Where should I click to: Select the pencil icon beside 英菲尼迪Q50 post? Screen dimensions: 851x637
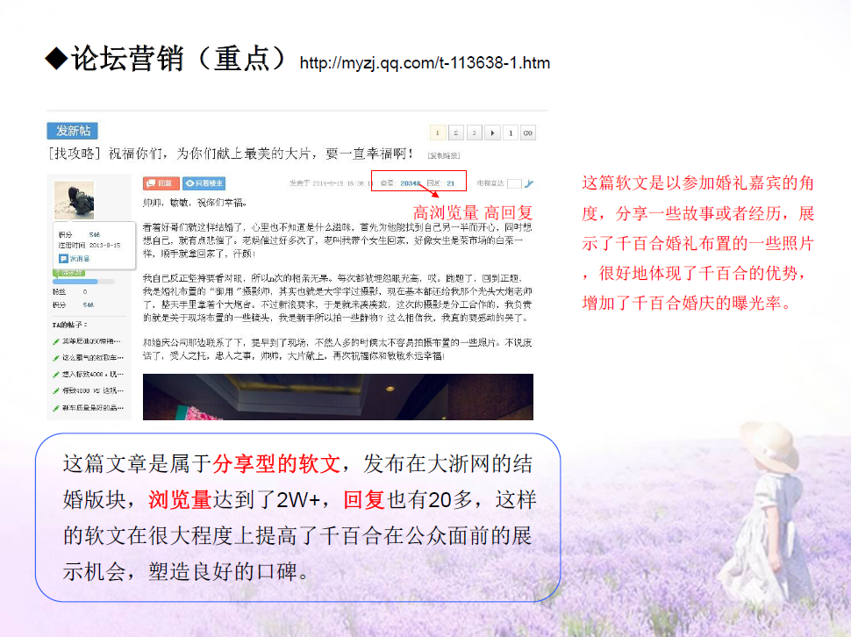click(x=54, y=343)
